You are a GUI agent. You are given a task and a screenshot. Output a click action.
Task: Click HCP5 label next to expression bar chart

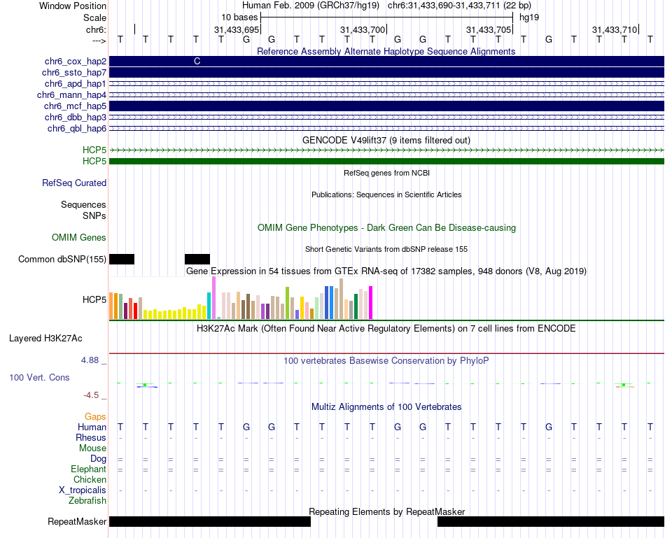[x=94, y=299]
